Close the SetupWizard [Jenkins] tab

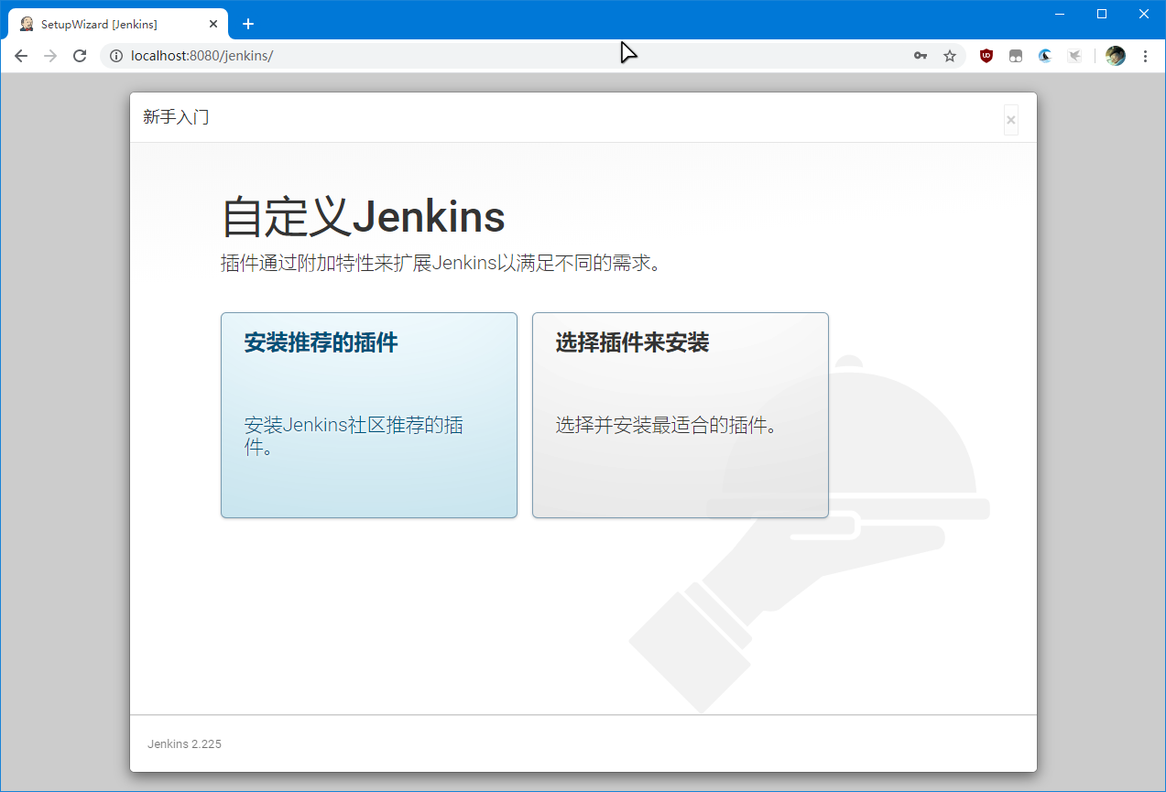coord(213,24)
